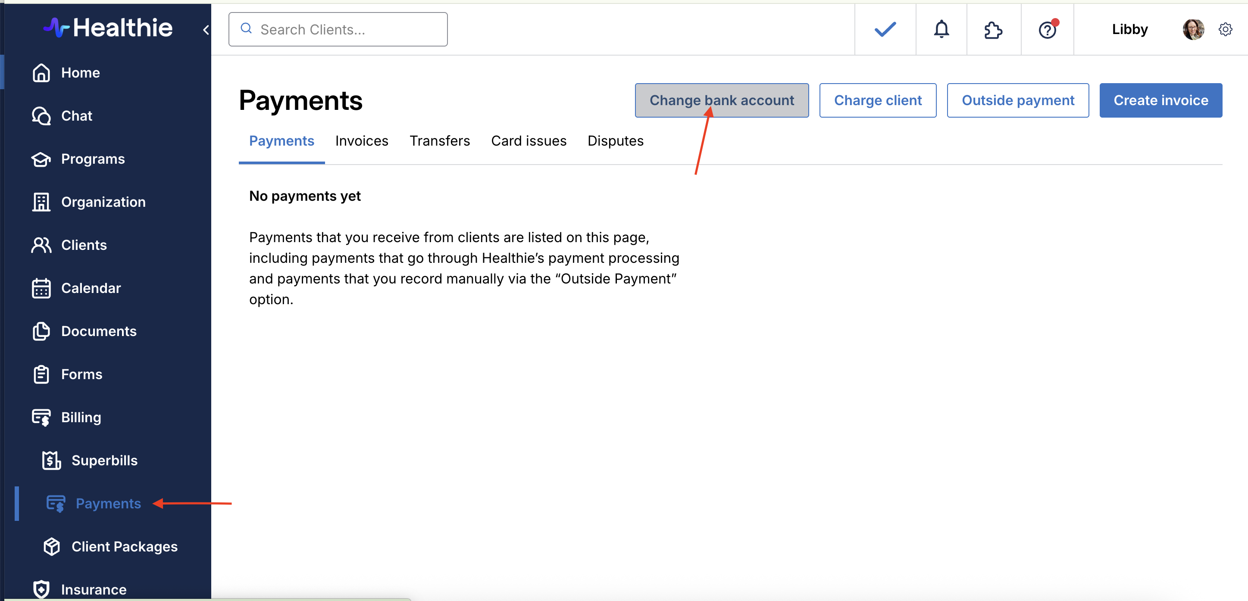Open settings gear icon near Libby
Screen dimensions: 1248x601
click(1225, 30)
